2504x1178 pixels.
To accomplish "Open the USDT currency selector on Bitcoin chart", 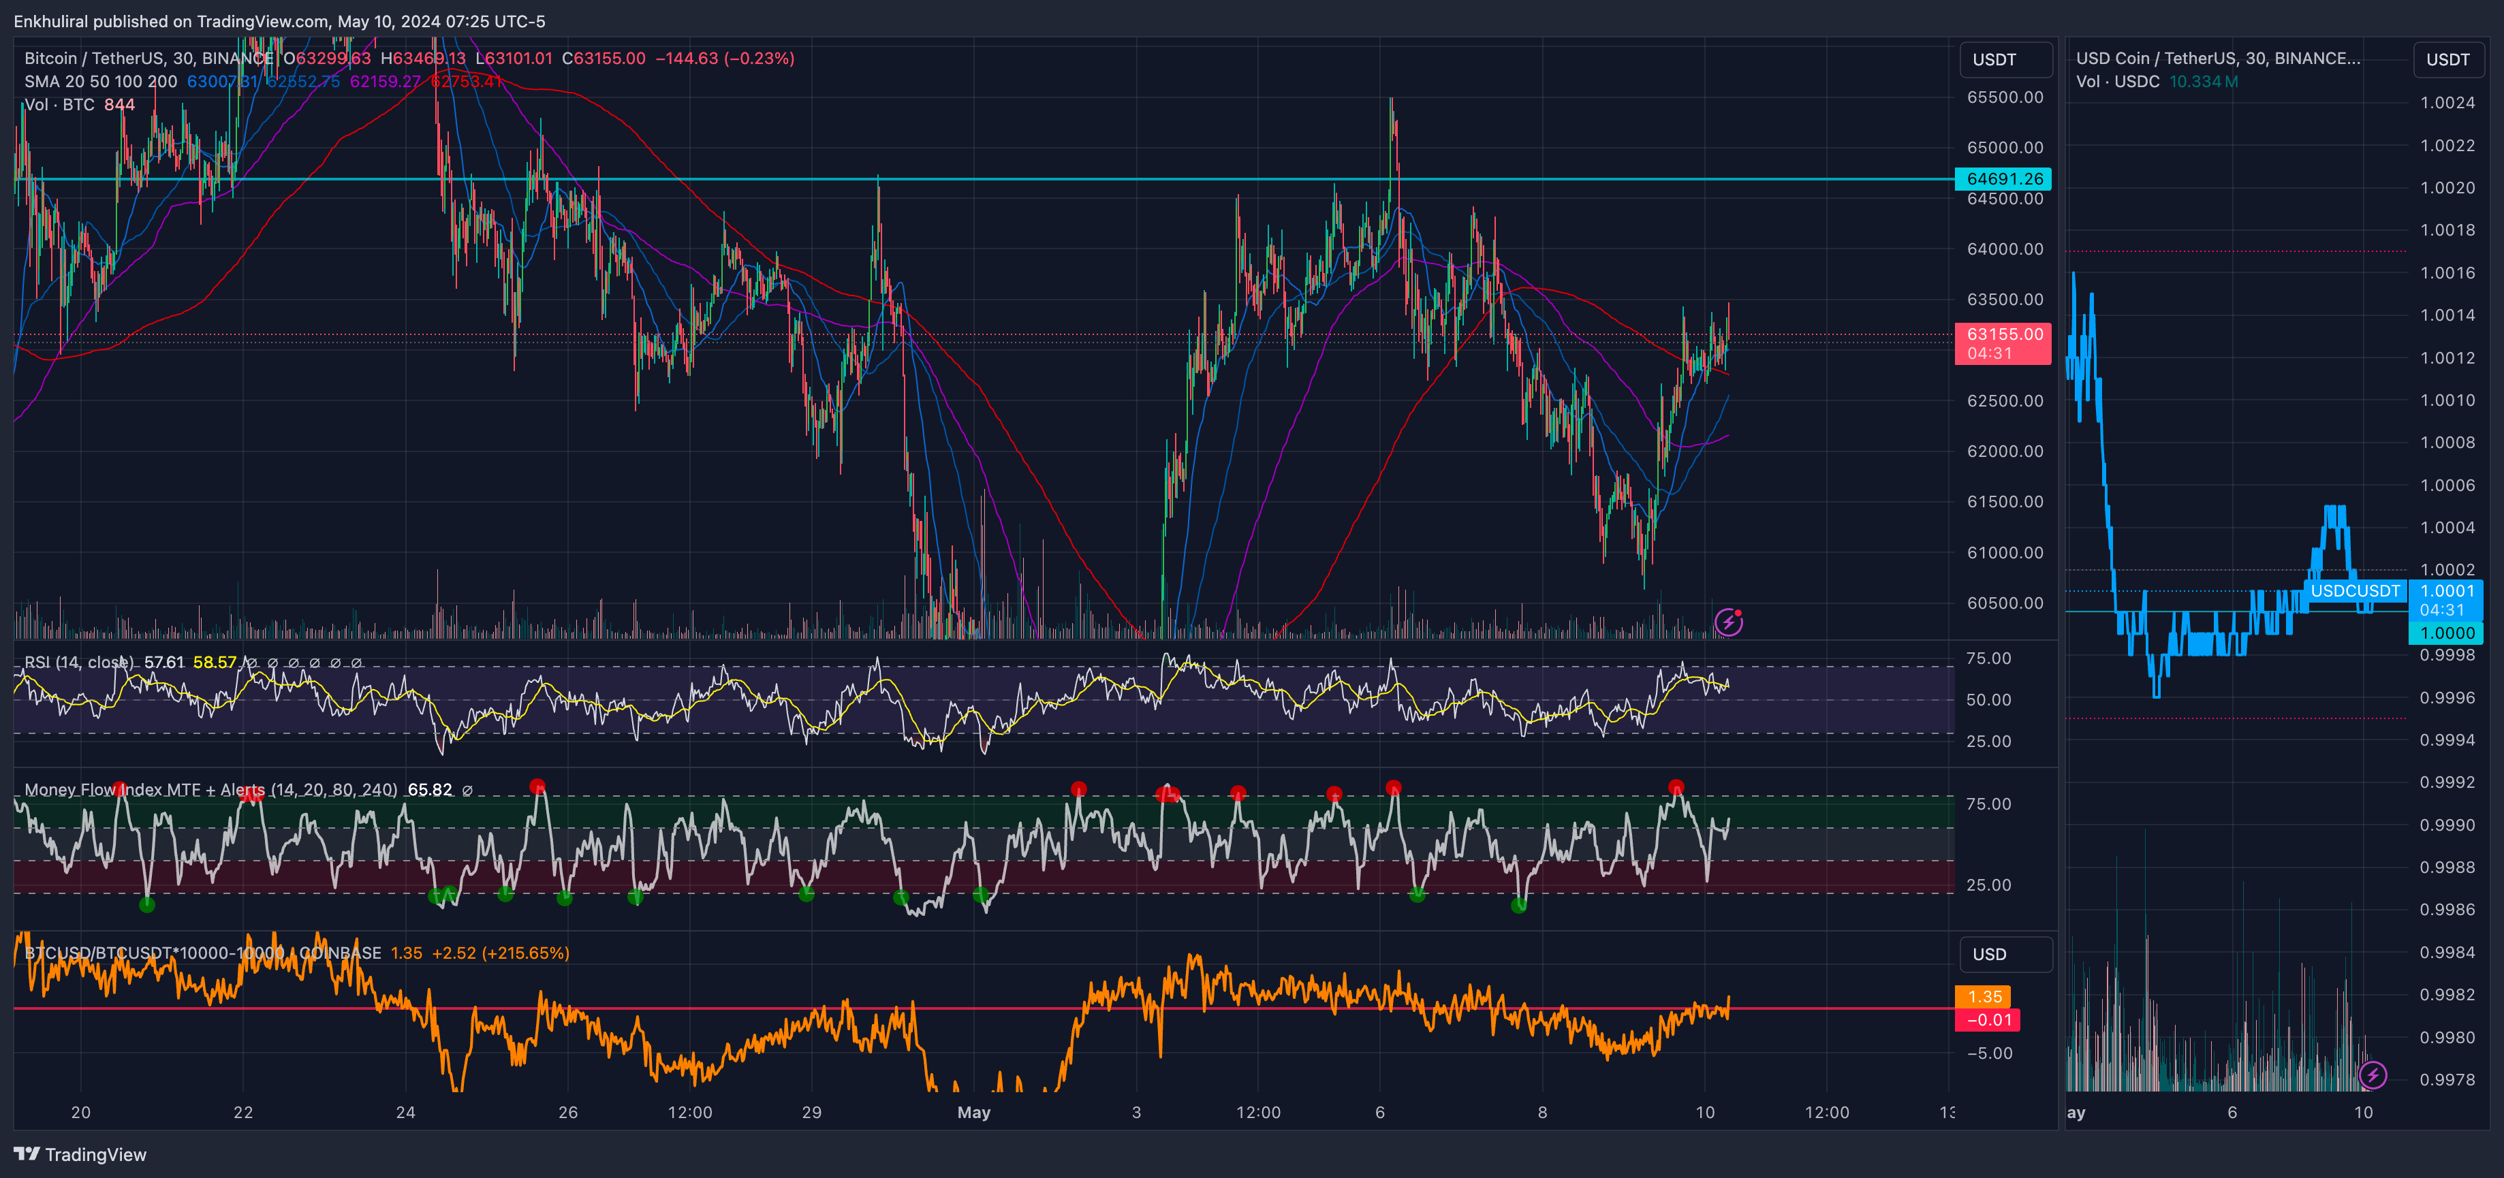I will point(2005,59).
